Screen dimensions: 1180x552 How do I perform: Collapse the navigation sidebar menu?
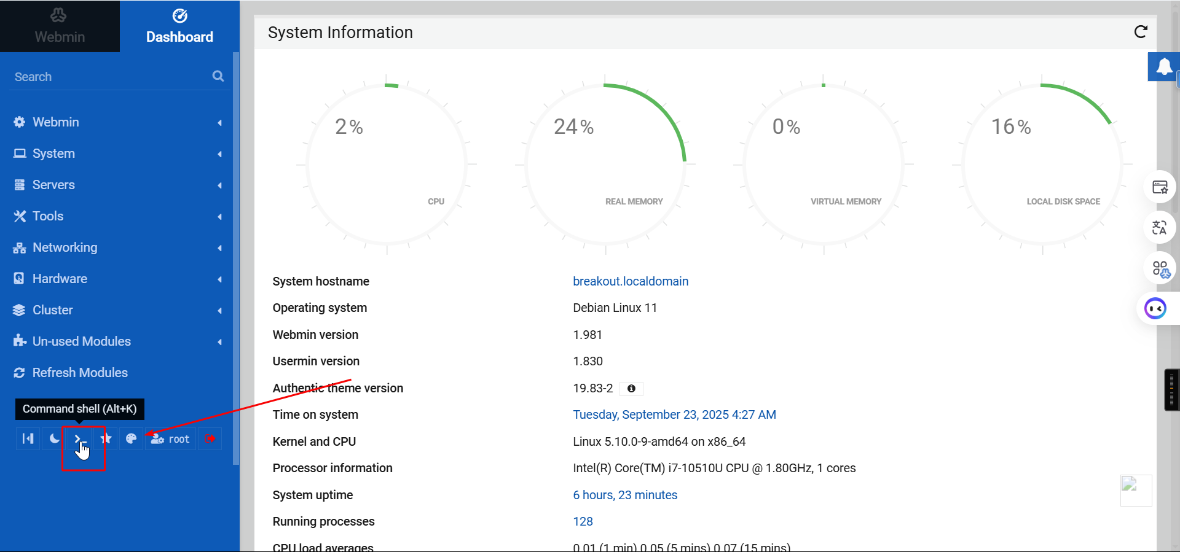(28, 438)
